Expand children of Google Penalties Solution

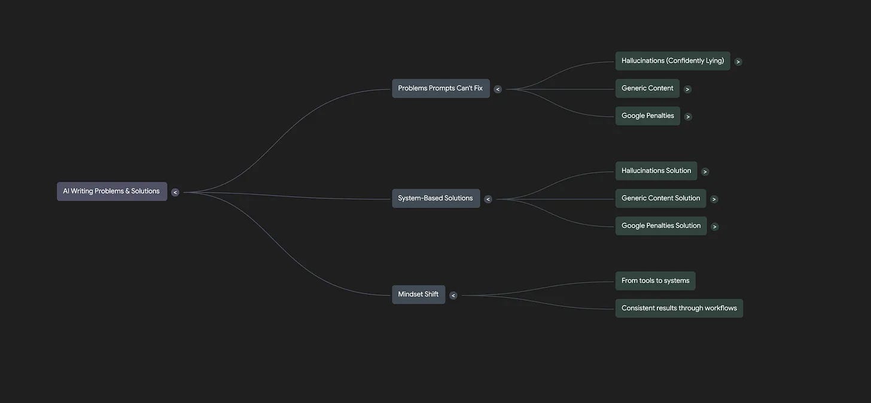pyautogui.click(x=714, y=226)
